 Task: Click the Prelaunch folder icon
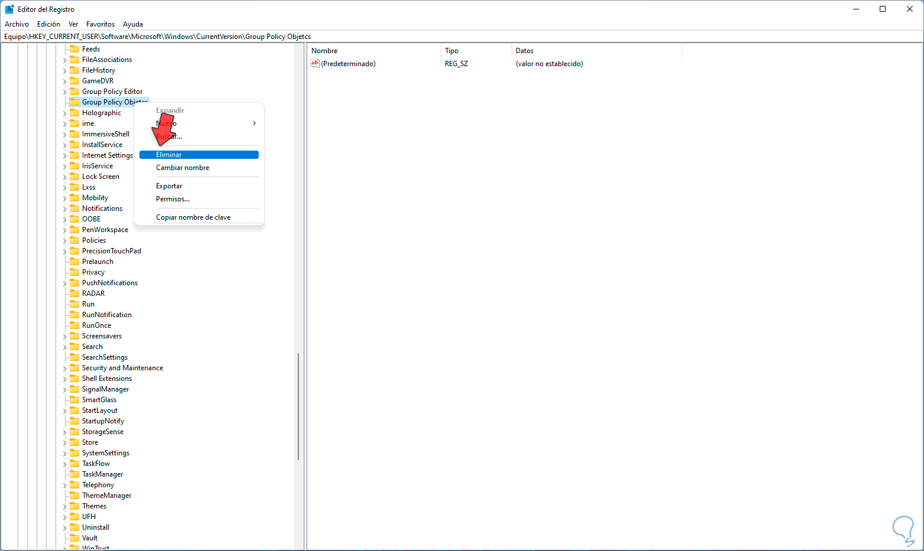[x=74, y=262]
